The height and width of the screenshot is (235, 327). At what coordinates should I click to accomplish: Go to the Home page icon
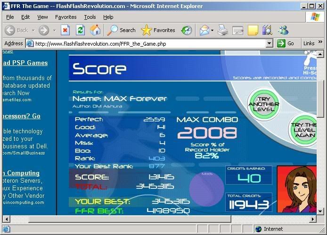click(95, 30)
